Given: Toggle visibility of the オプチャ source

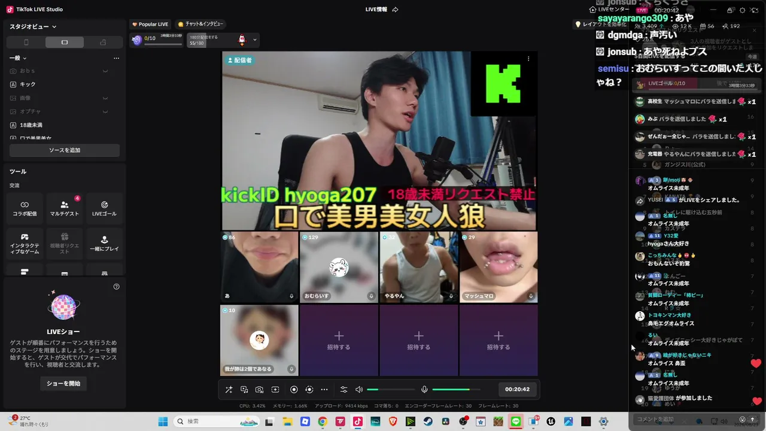Looking at the screenshot, I should point(105,112).
